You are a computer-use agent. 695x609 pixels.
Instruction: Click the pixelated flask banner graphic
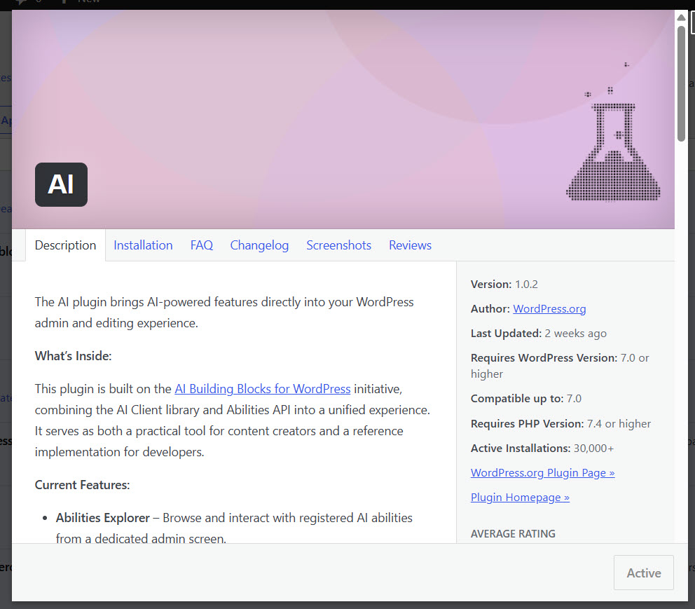click(613, 132)
